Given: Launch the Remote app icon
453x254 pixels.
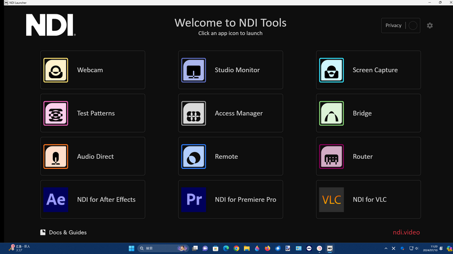Looking at the screenshot, I should coord(193,156).
